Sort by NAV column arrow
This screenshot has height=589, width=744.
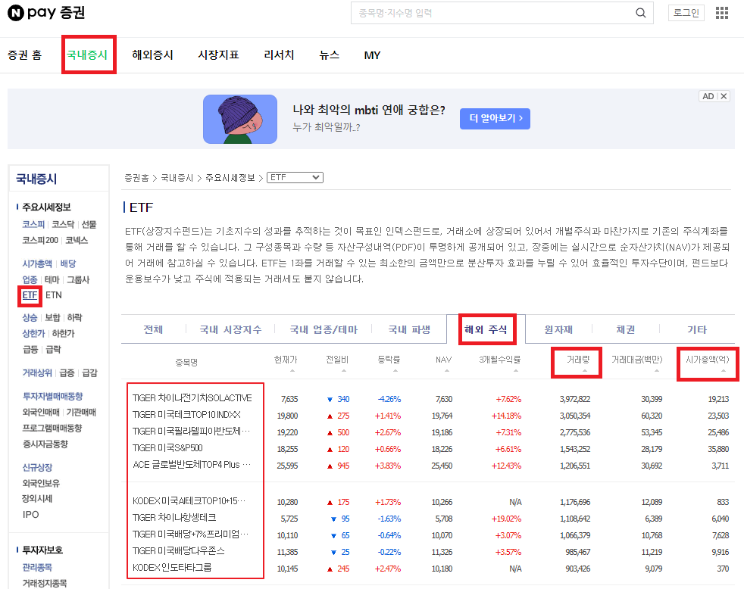[x=447, y=370]
